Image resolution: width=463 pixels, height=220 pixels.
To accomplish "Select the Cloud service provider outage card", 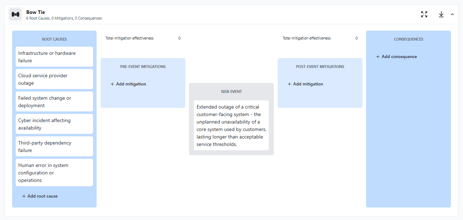I will 54,79.
